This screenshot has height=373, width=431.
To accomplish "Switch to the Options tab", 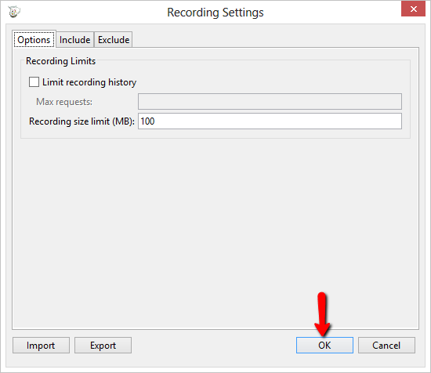I will tap(34, 40).
